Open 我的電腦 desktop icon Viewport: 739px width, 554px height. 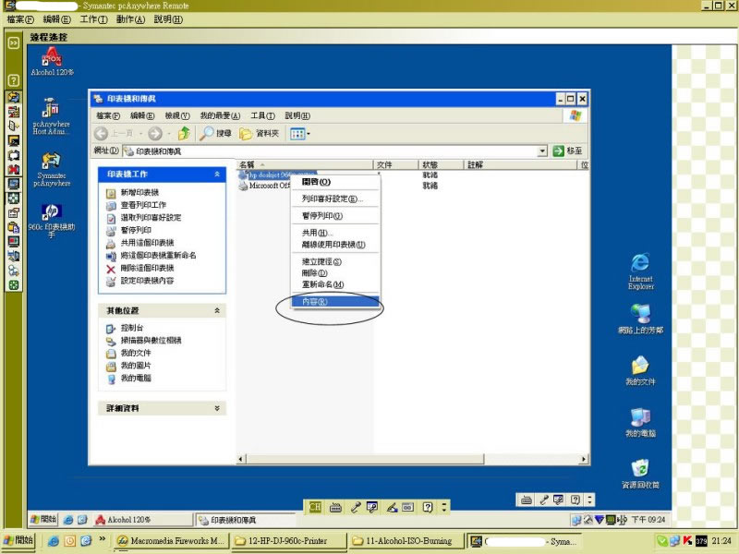[640, 422]
